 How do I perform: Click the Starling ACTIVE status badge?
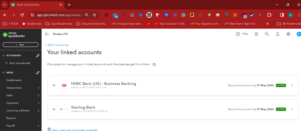pos(281,109)
